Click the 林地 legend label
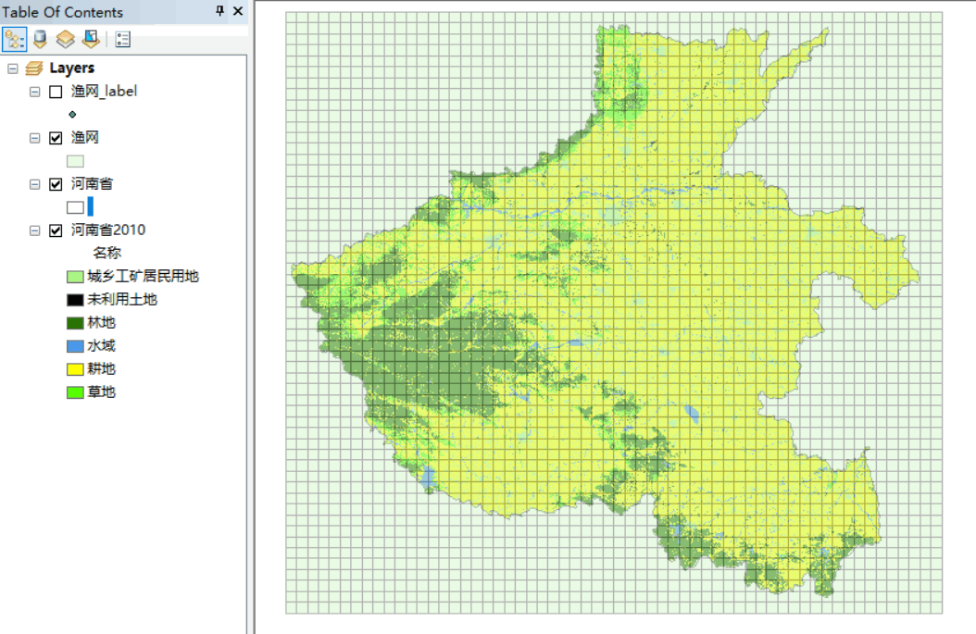This screenshot has height=634, width=976. click(102, 322)
